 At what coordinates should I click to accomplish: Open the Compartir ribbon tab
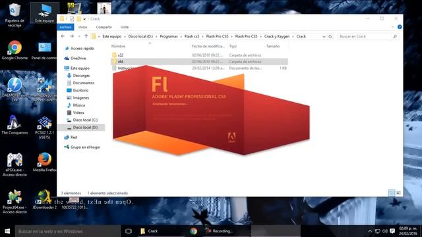[104, 27]
